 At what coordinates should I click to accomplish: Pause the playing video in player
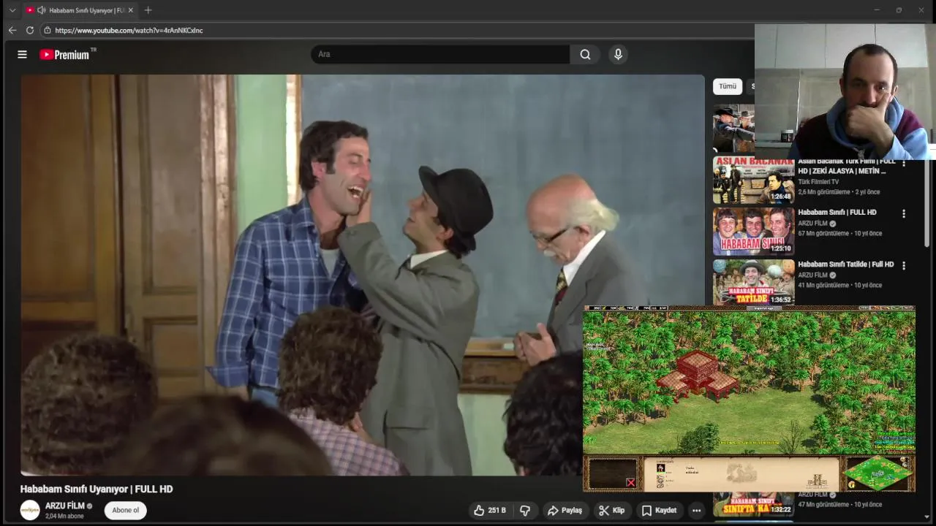363,275
